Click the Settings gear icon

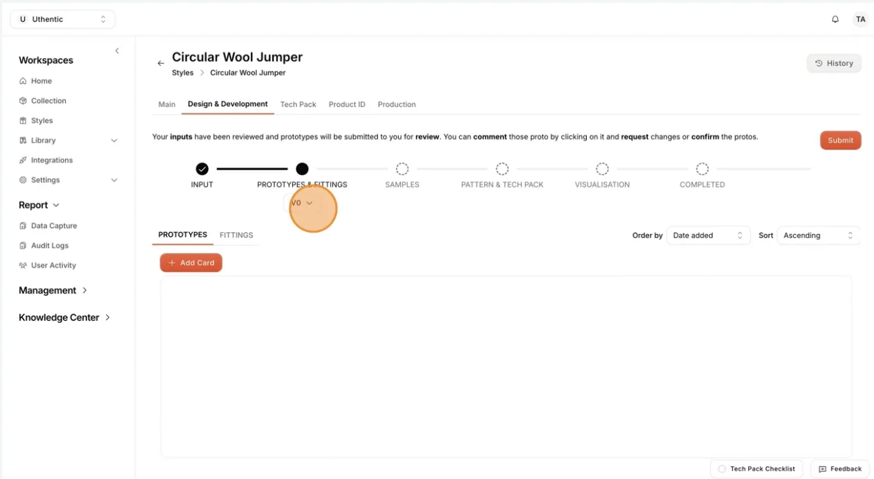(23, 180)
